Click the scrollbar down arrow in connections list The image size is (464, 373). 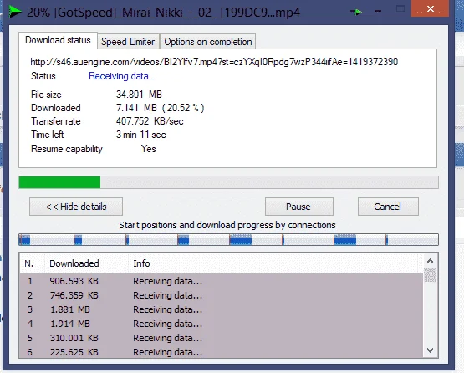point(430,350)
